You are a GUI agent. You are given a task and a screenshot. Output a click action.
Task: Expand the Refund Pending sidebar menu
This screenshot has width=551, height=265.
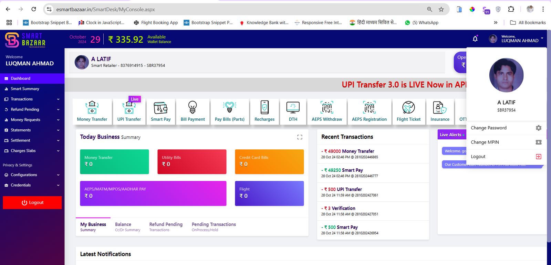32,109
